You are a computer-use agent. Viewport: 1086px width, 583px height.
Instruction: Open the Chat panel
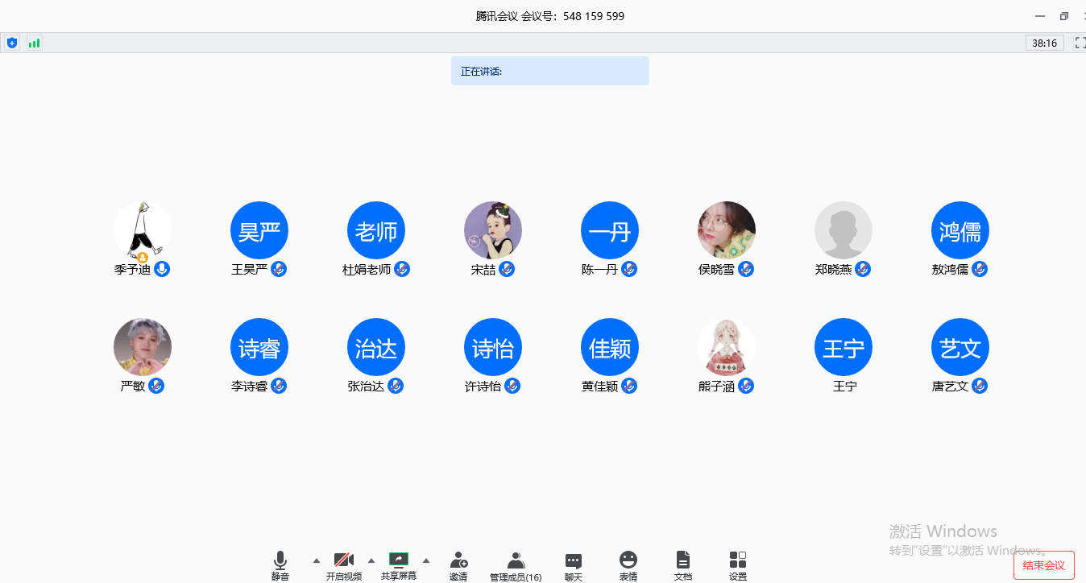coord(573,564)
